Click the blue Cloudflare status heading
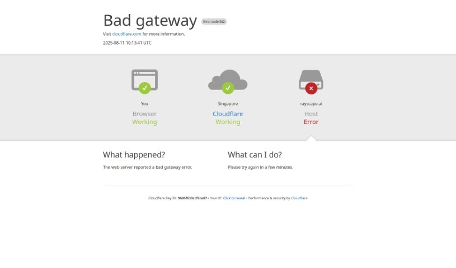The height and width of the screenshot is (268, 456). (228, 114)
